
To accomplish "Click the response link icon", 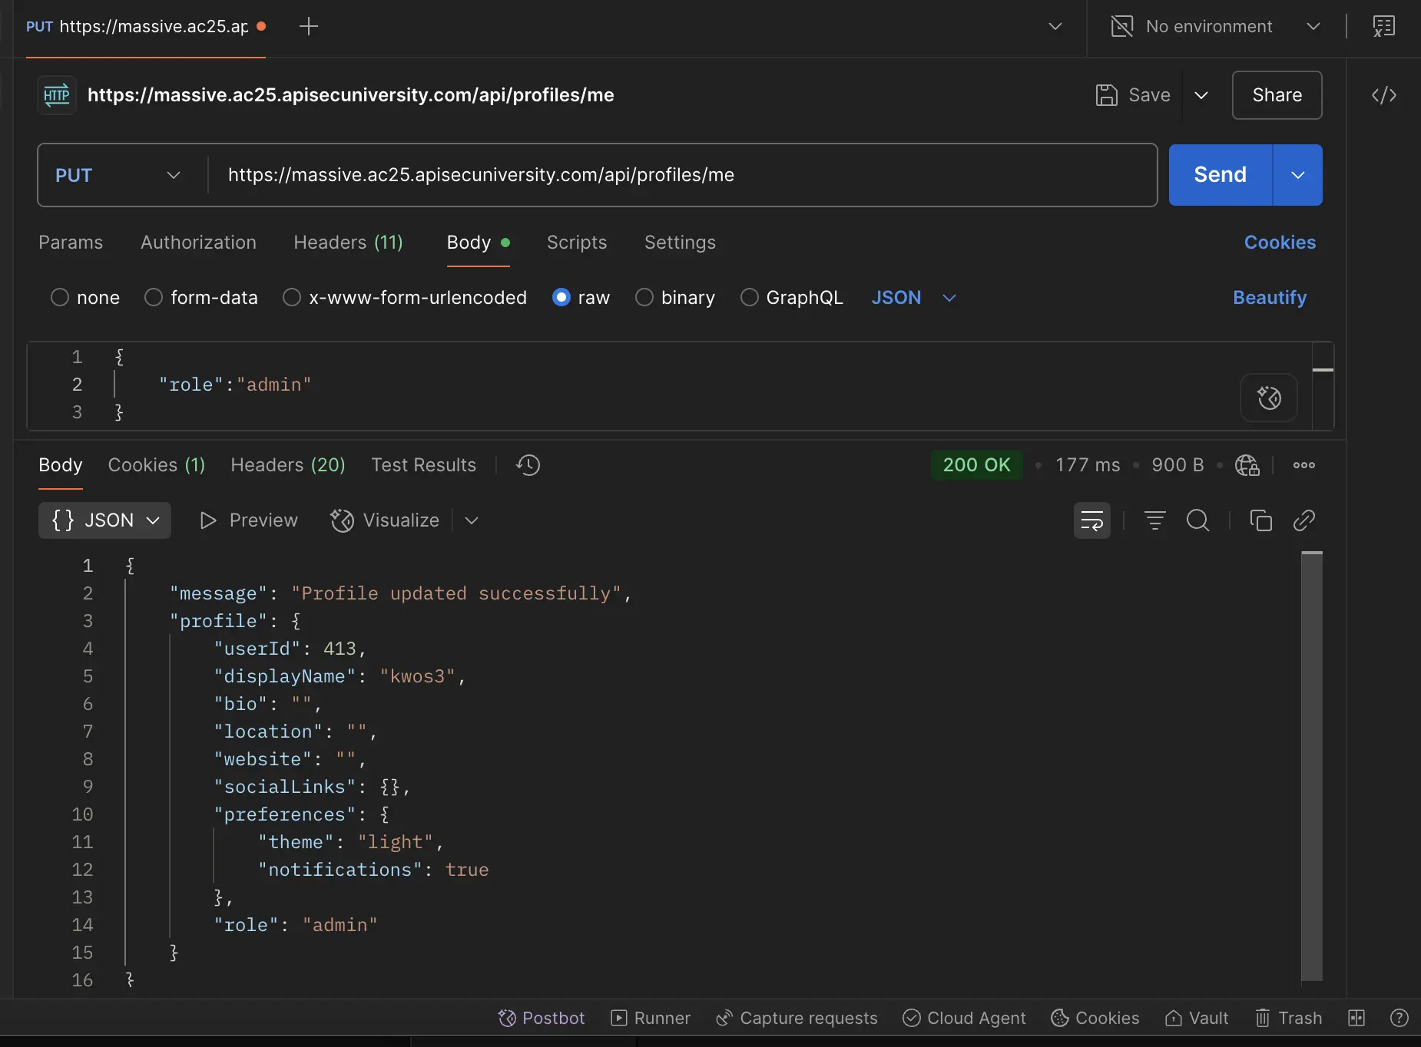I will tap(1303, 520).
